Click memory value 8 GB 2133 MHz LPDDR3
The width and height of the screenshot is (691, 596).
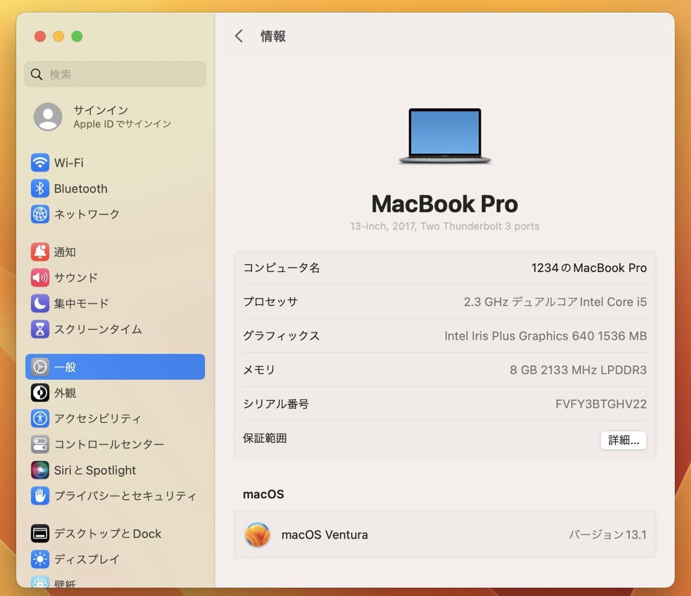coord(578,370)
